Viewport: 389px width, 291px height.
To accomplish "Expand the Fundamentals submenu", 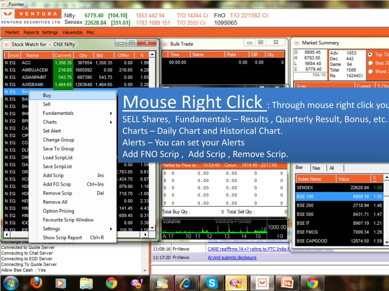I will (73, 113).
